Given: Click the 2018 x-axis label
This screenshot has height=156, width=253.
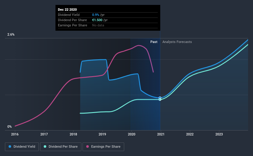Looking at the screenshot, I should coord(73,134).
